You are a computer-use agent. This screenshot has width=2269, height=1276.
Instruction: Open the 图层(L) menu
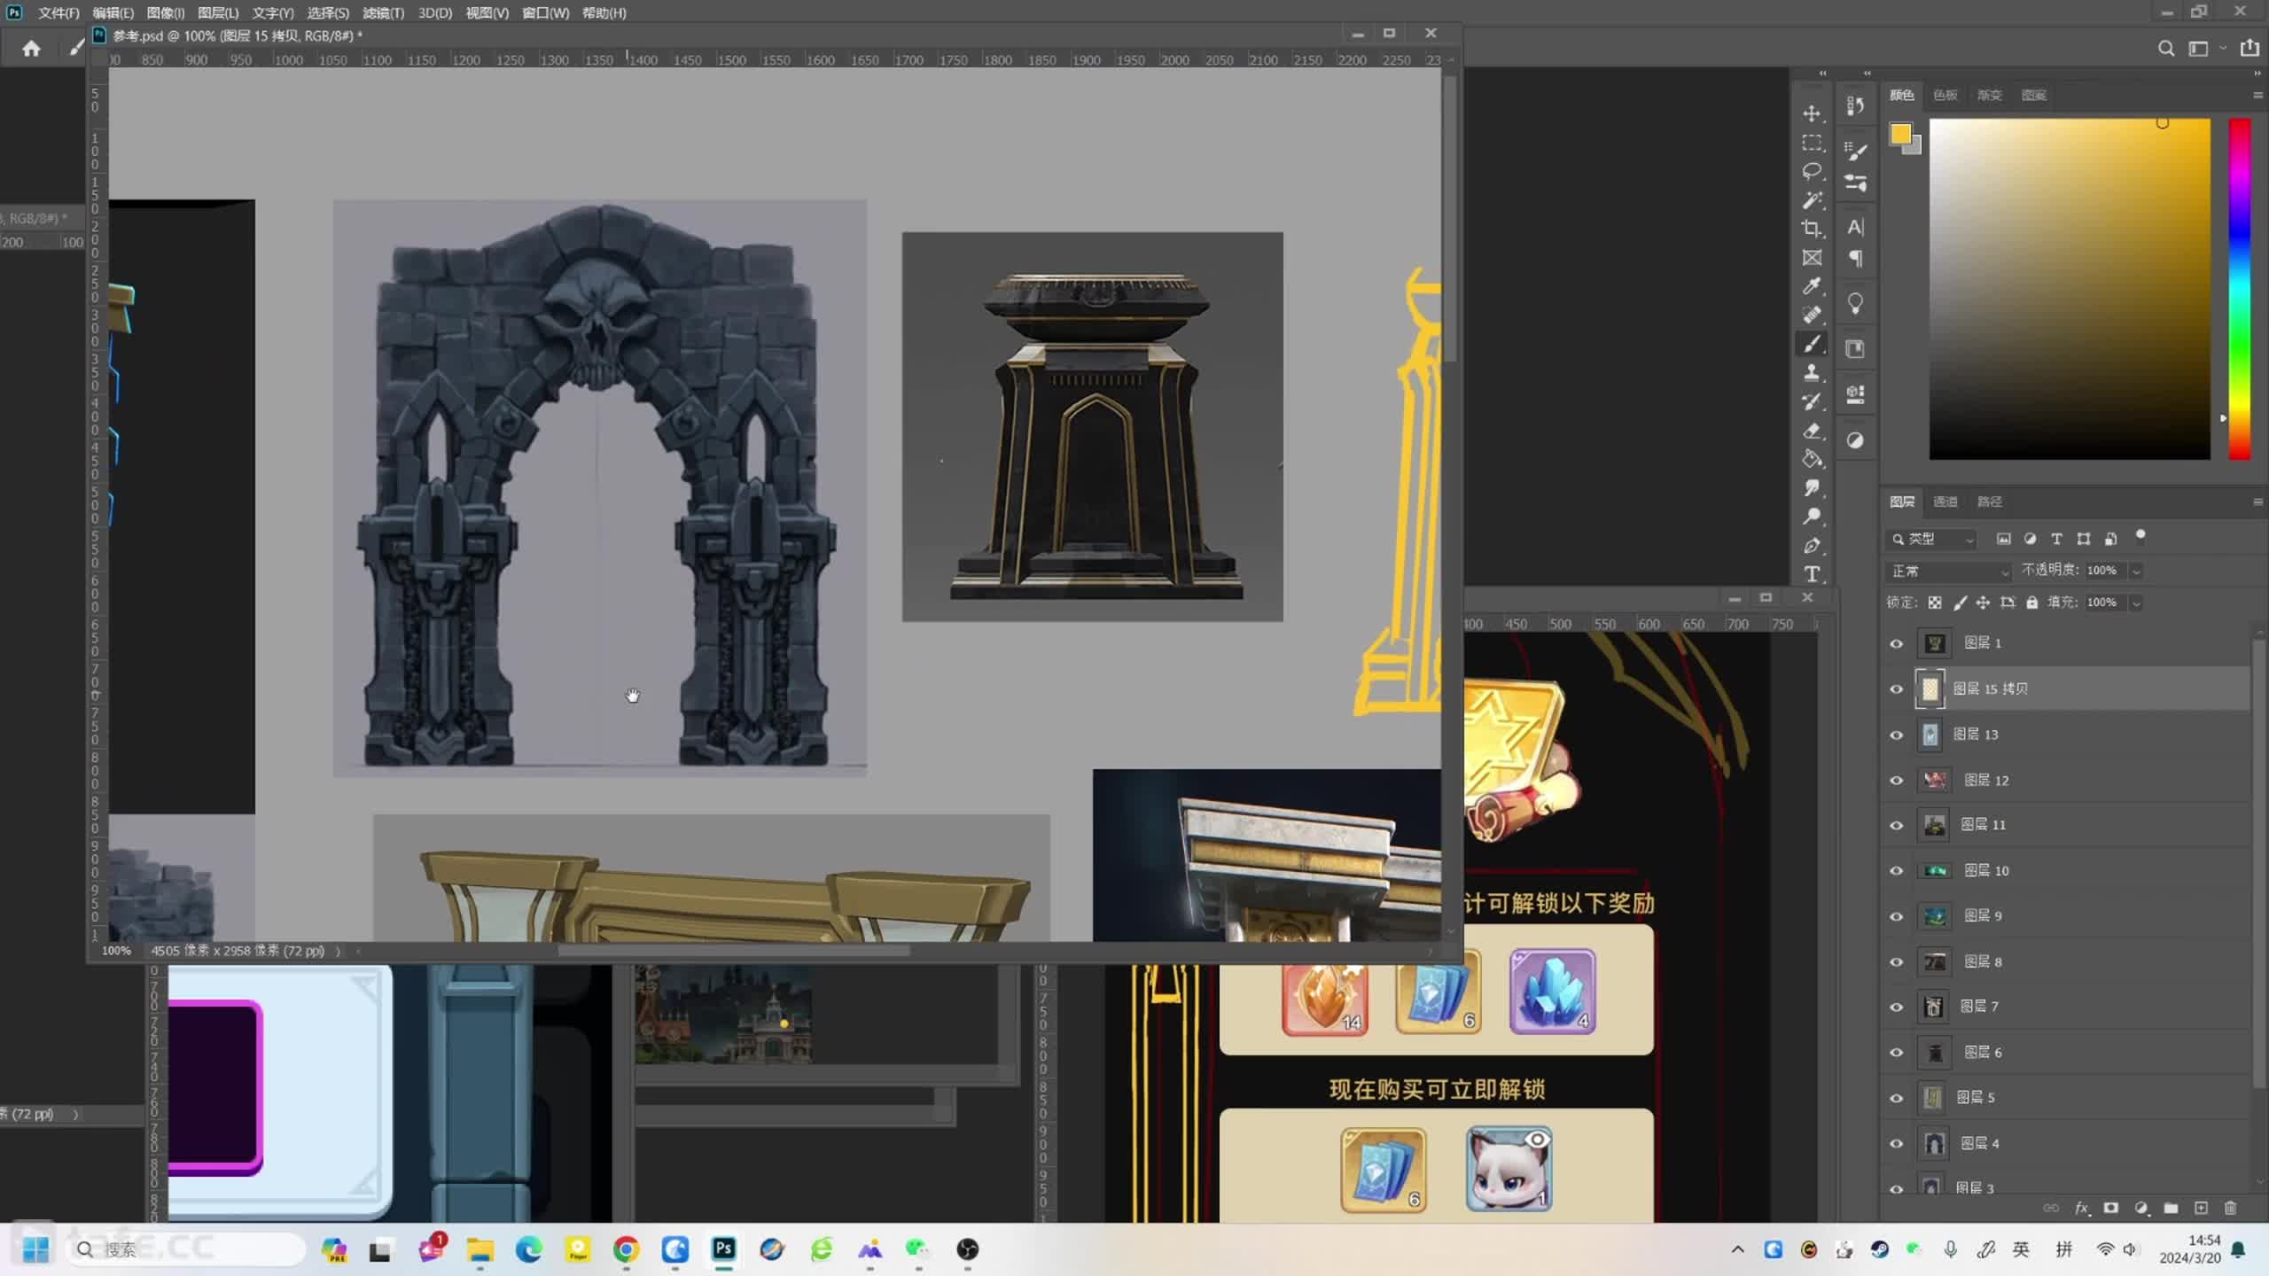[218, 12]
